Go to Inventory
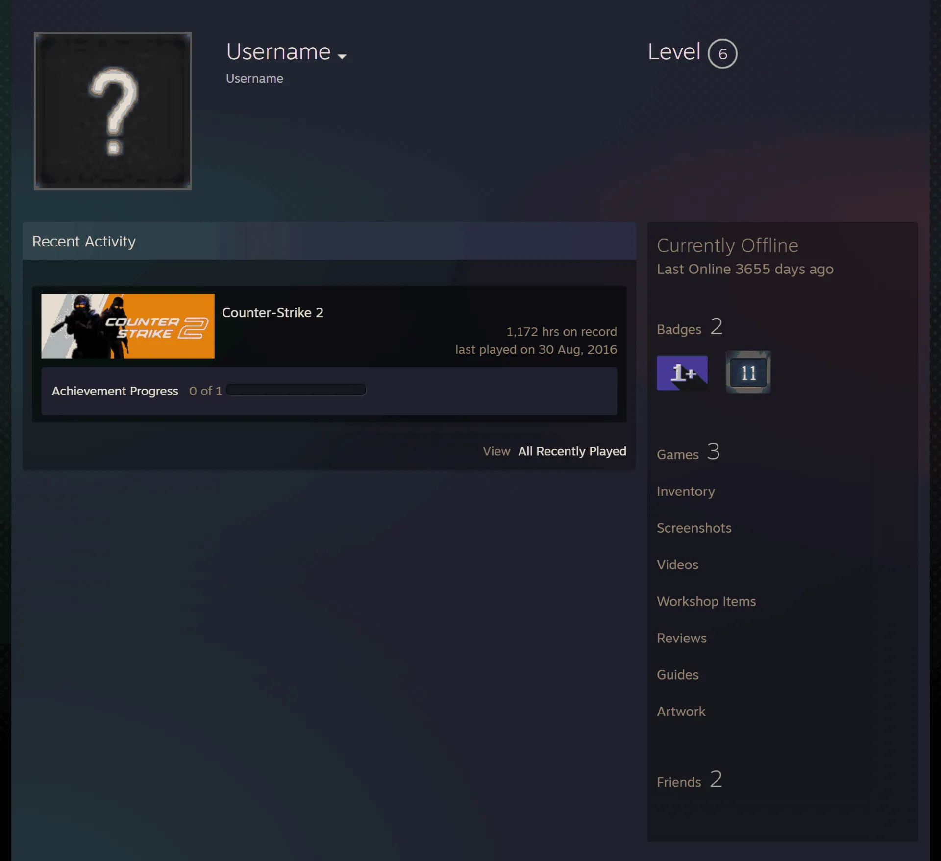Image resolution: width=941 pixels, height=861 pixels. [686, 491]
